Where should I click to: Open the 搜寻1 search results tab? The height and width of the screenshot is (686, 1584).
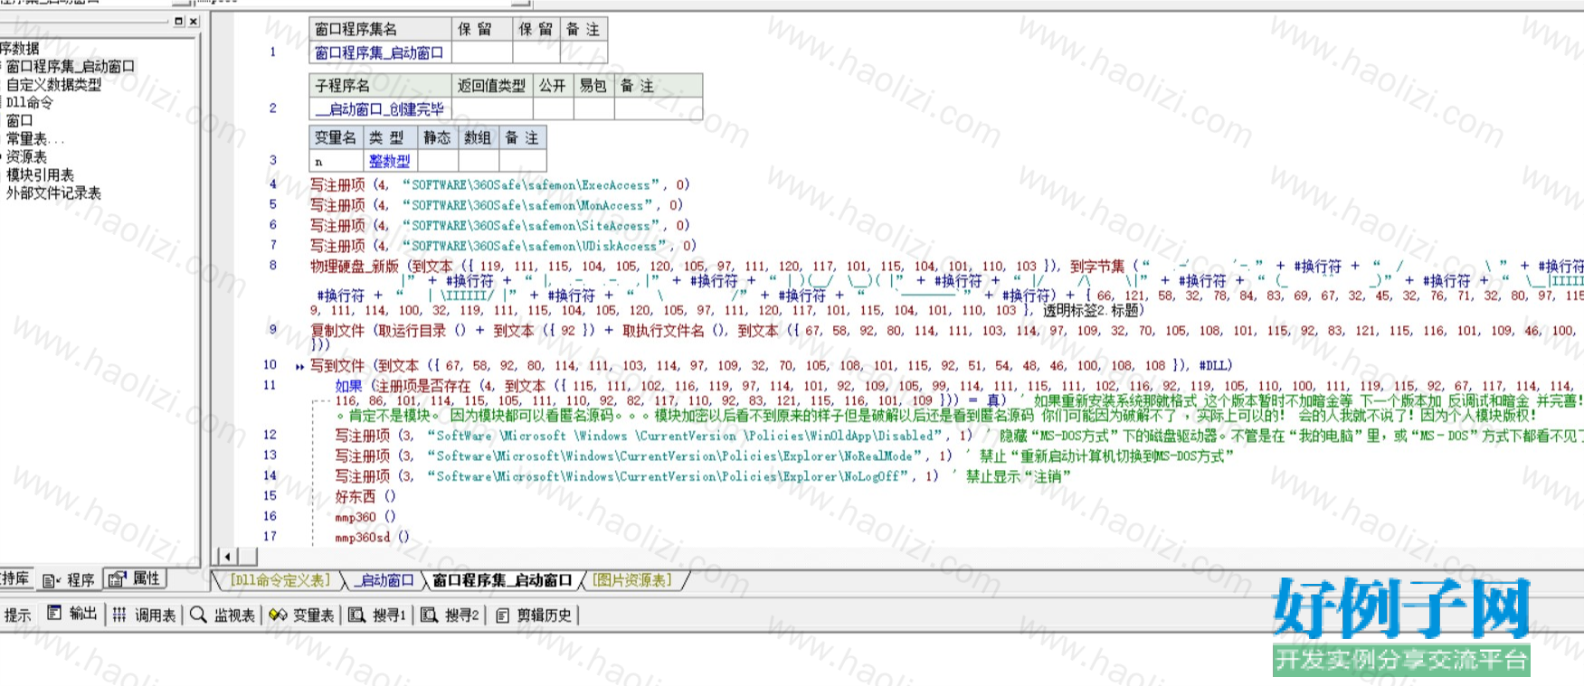(377, 615)
